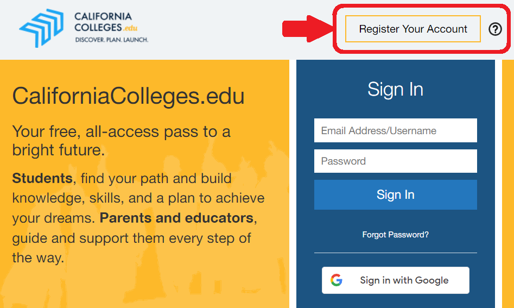This screenshot has width=514, height=308.
Task: Open Register Your Account
Action: (x=413, y=29)
